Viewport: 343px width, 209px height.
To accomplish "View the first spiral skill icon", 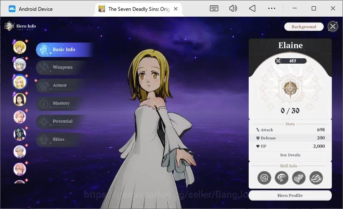I will tap(264, 178).
